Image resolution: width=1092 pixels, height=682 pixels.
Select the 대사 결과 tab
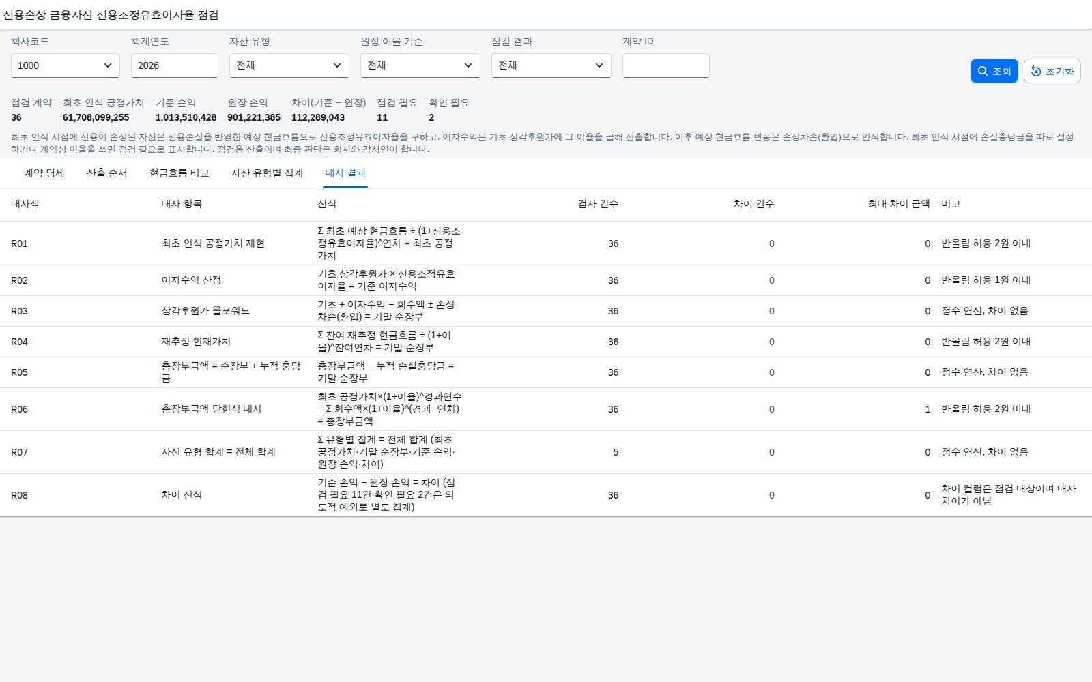coord(345,173)
